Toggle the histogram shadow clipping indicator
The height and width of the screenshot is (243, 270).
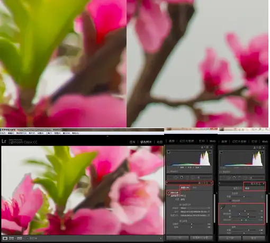point(168,152)
